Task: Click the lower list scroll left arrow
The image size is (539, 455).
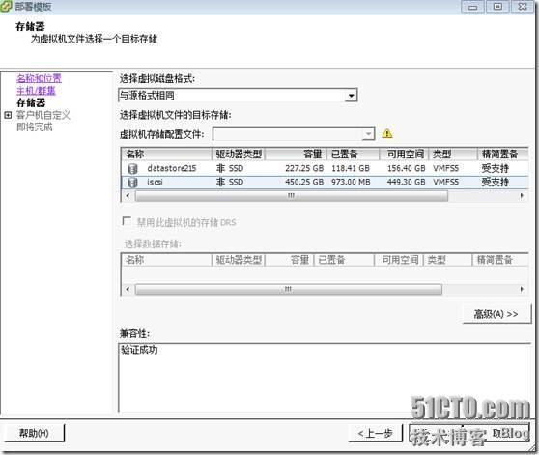Action: (128, 290)
